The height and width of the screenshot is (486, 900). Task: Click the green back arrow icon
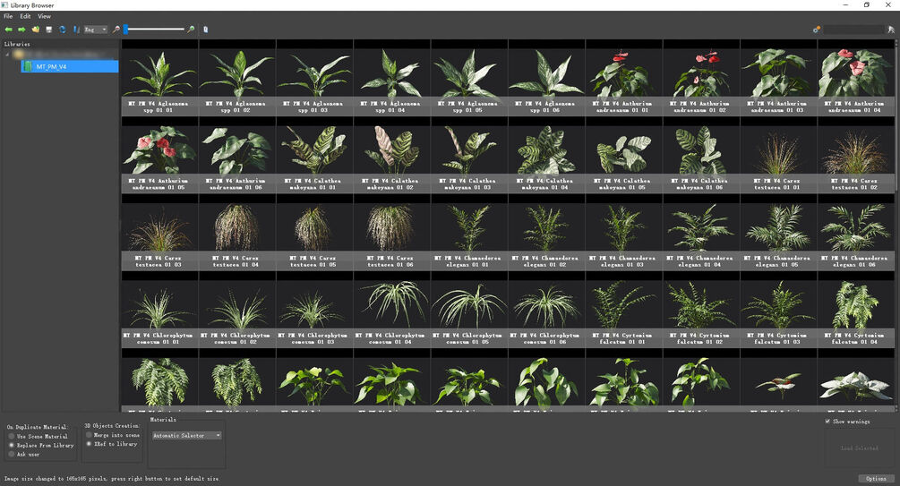tap(9, 30)
